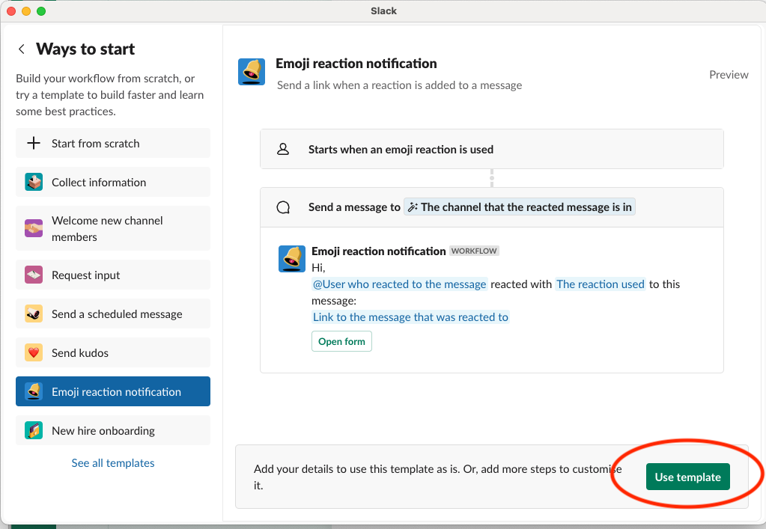Screen dimensions: 766x529
Task: Click the Open form button in the message preview
Action: tap(341, 340)
